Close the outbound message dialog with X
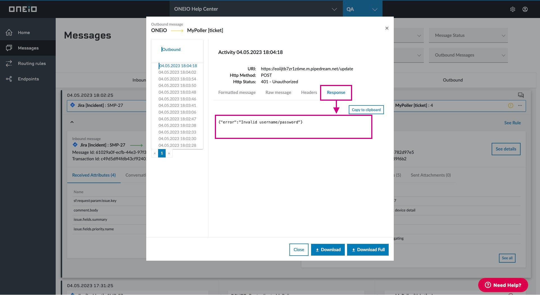This screenshot has height=295, width=540. coord(387,28)
